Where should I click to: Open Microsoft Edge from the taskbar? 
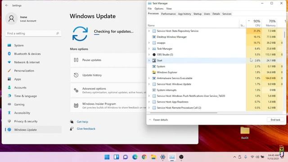[x=135, y=157]
